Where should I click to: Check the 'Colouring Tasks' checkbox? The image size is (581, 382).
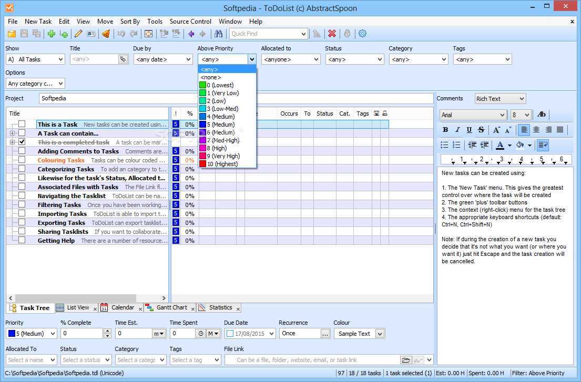click(x=22, y=160)
